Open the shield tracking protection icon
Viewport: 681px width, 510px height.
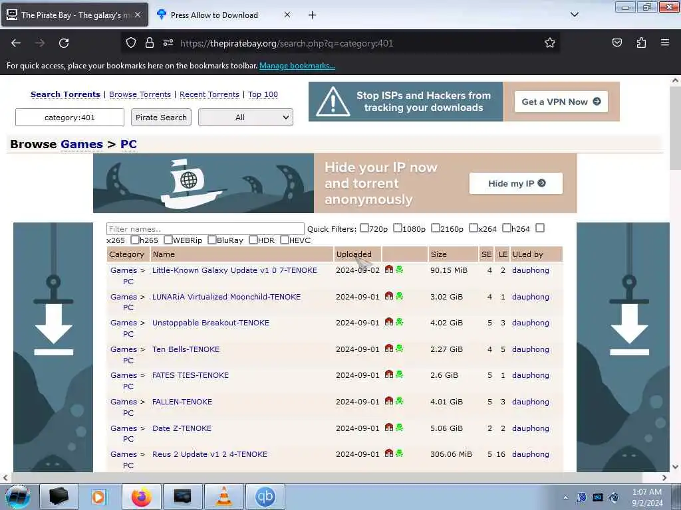point(131,43)
